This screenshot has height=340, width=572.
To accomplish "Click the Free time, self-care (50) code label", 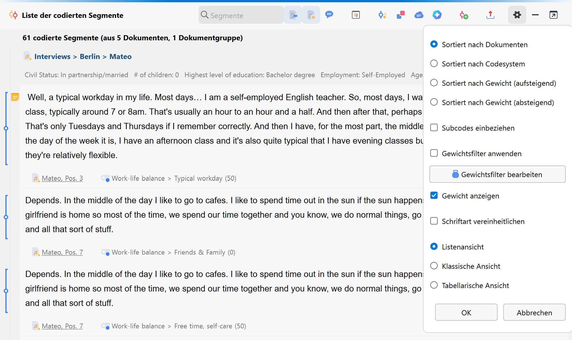I will (x=210, y=326).
